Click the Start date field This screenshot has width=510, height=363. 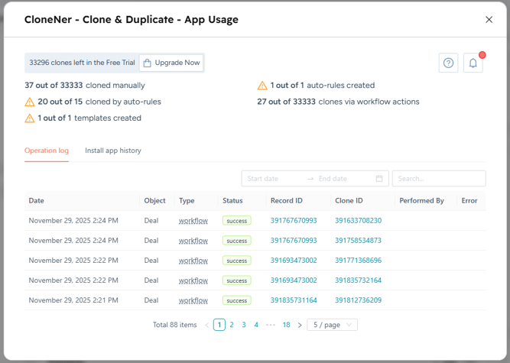[273, 178]
